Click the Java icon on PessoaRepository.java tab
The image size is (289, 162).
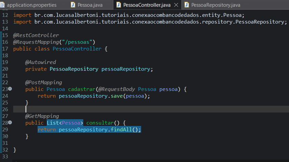click(x=186, y=5)
